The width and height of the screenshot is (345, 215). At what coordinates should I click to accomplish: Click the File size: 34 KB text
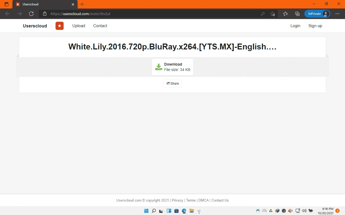pyautogui.click(x=177, y=70)
